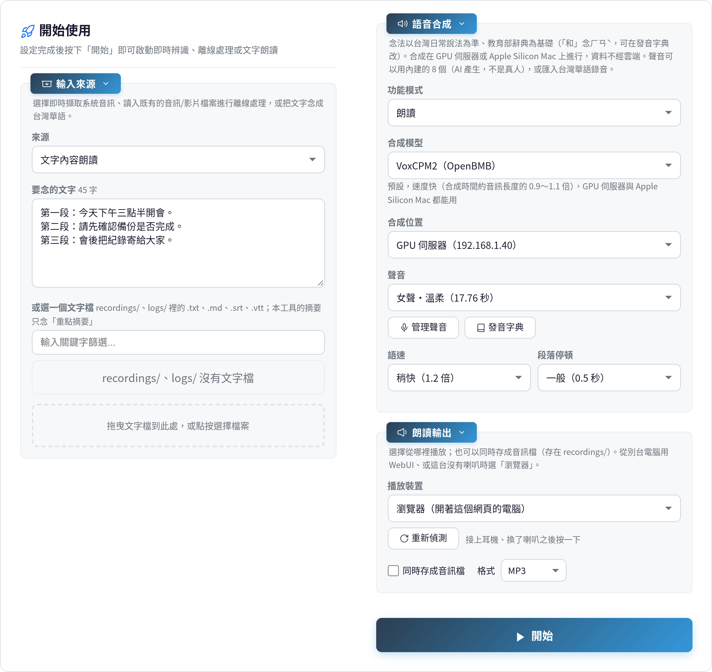Open the 發音字典 button
Screen dimensions: 712x672
tap(500, 327)
